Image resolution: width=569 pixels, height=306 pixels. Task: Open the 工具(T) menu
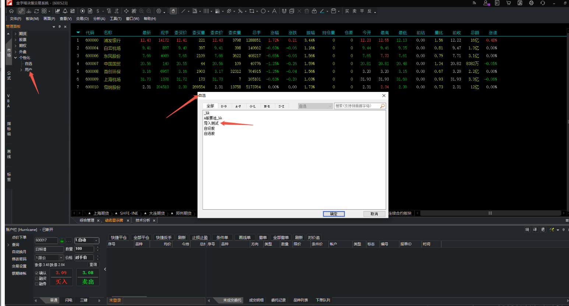tap(116, 19)
